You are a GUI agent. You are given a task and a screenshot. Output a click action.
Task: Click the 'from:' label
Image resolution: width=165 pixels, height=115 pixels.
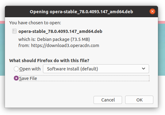point(24,46)
